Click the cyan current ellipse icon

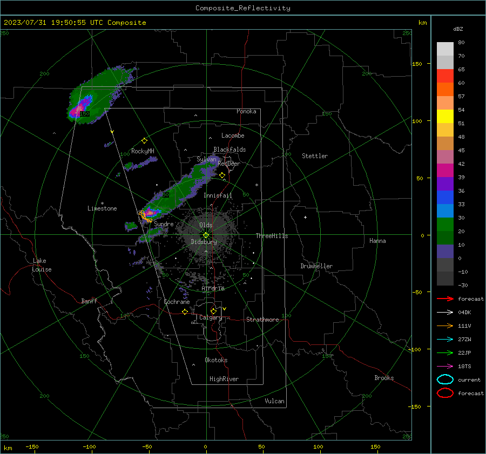[445, 380]
